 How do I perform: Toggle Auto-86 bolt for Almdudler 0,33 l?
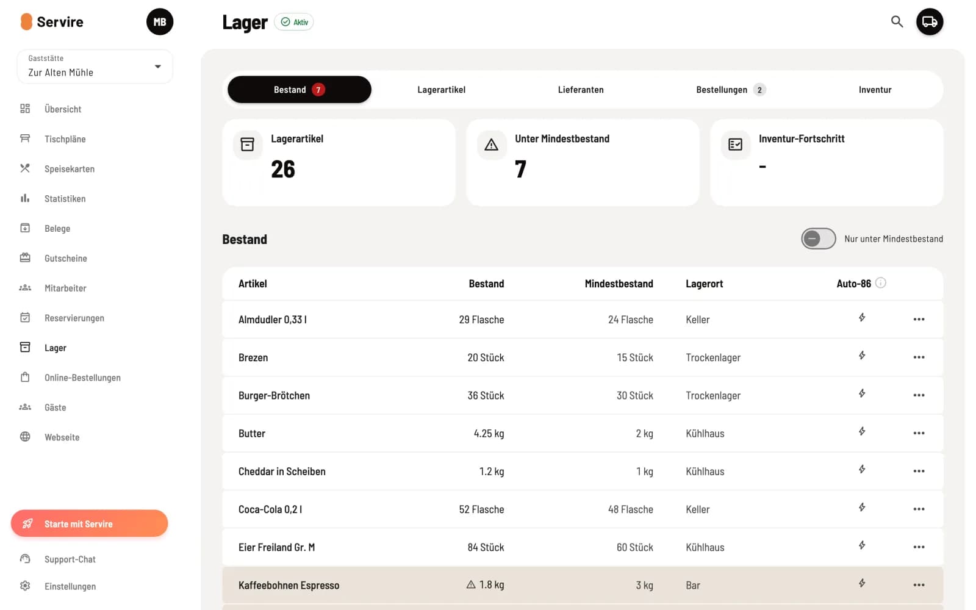[x=862, y=317]
